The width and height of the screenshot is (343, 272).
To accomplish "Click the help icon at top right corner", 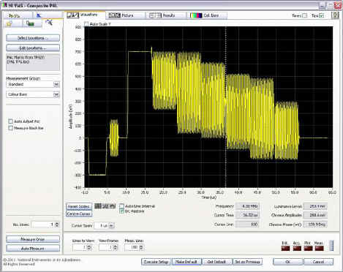I will click(x=335, y=15).
